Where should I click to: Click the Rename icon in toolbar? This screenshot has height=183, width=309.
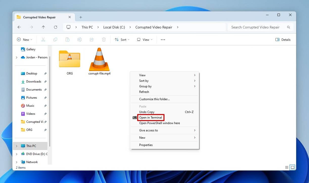tap(80, 40)
